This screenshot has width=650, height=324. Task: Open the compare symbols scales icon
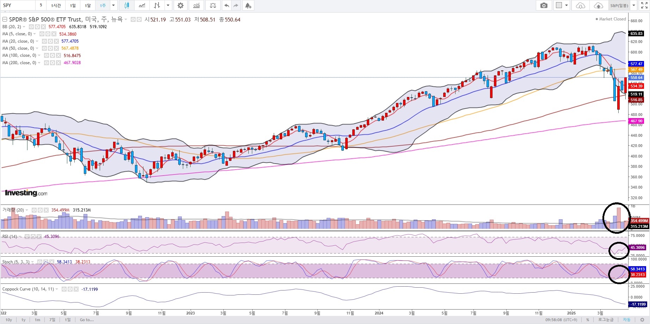[x=213, y=5]
